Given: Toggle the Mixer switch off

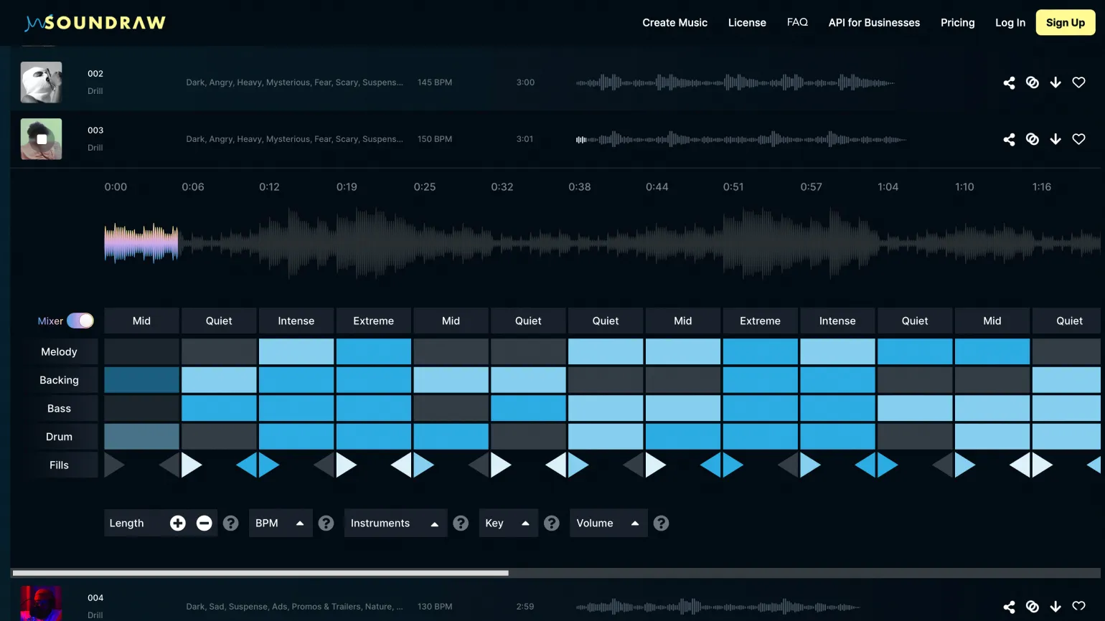Looking at the screenshot, I should 80,321.
